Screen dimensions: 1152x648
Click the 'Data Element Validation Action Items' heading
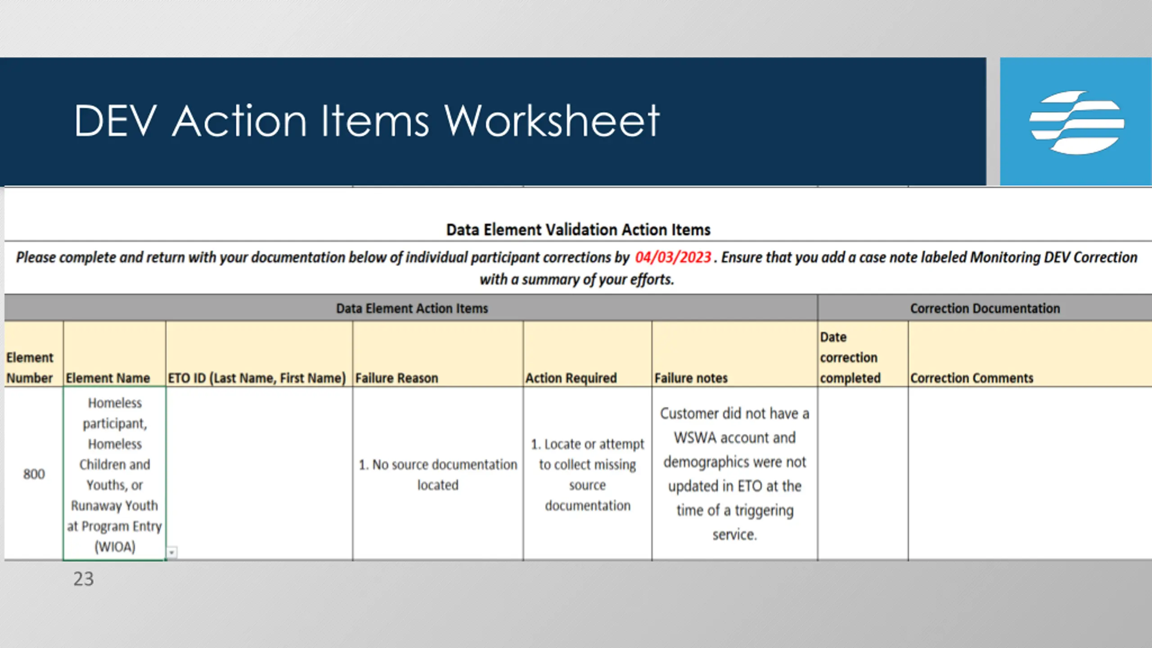[x=578, y=229]
